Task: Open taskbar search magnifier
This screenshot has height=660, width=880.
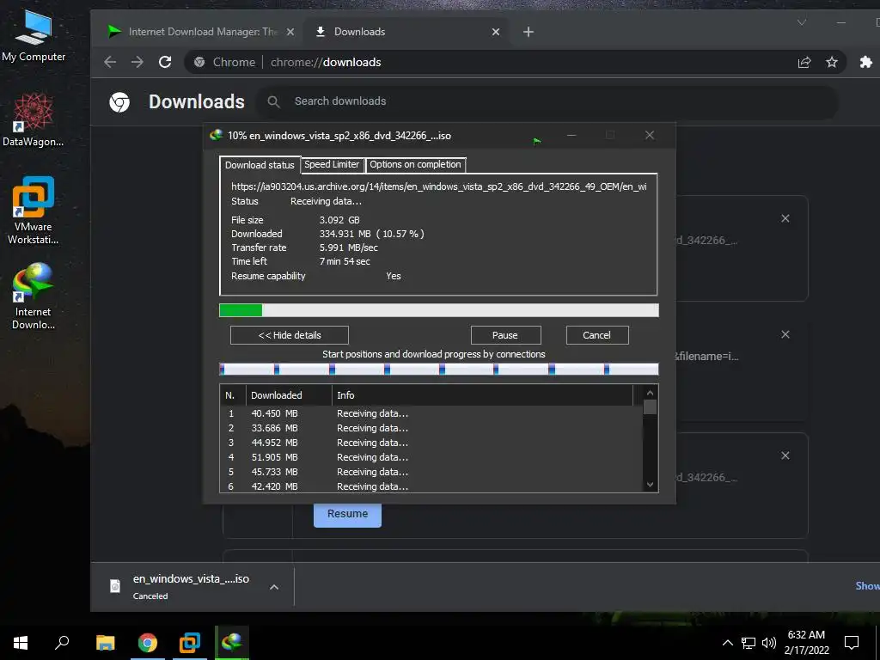Action: 62,643
